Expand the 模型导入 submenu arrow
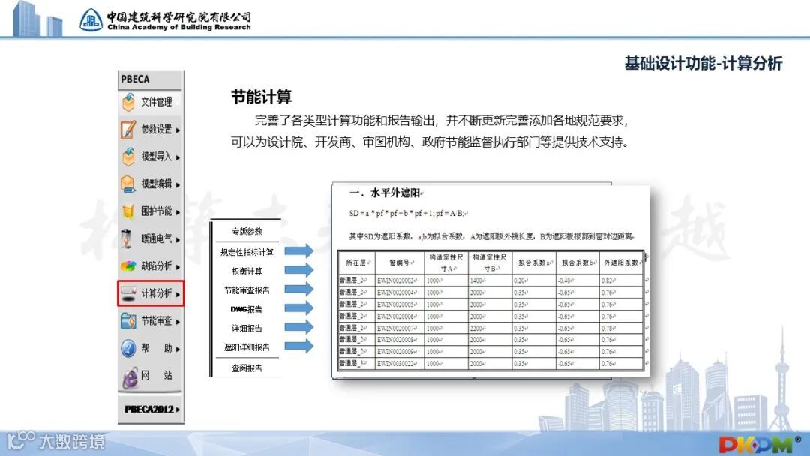Viewport: 810px width, 456px height. (x=178, y=157)
